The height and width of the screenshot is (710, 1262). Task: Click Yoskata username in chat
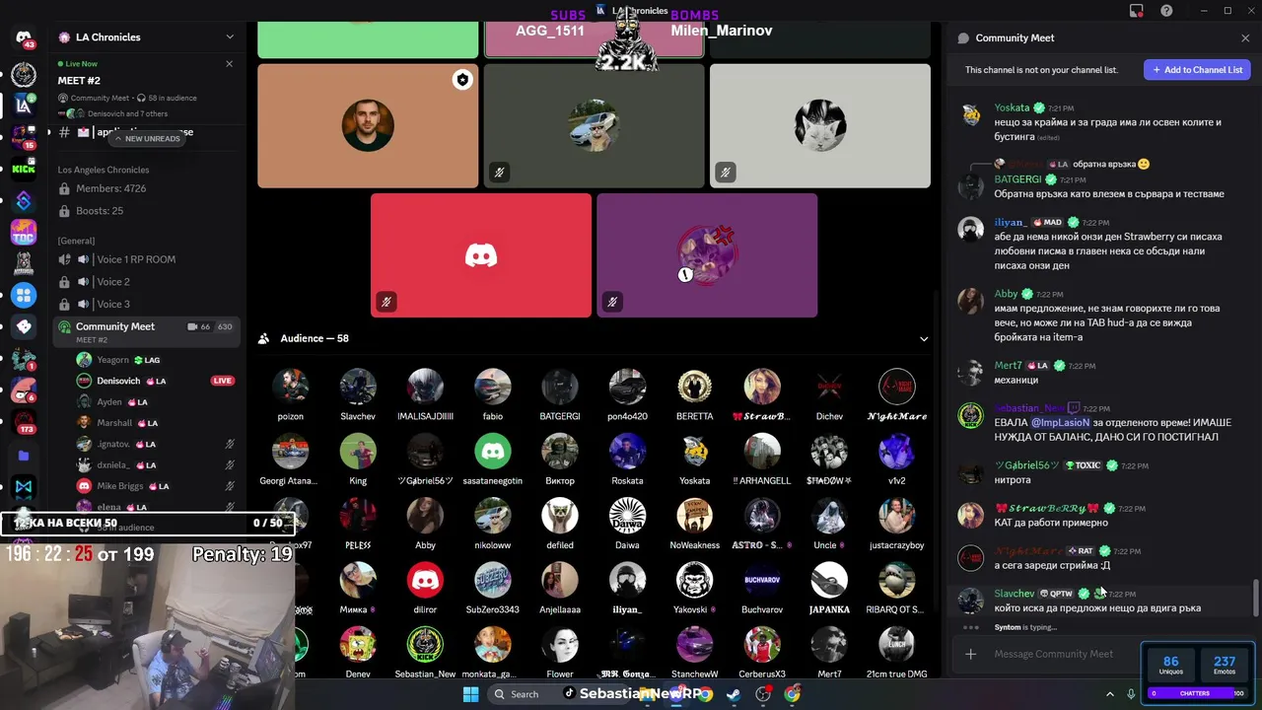1012,107
